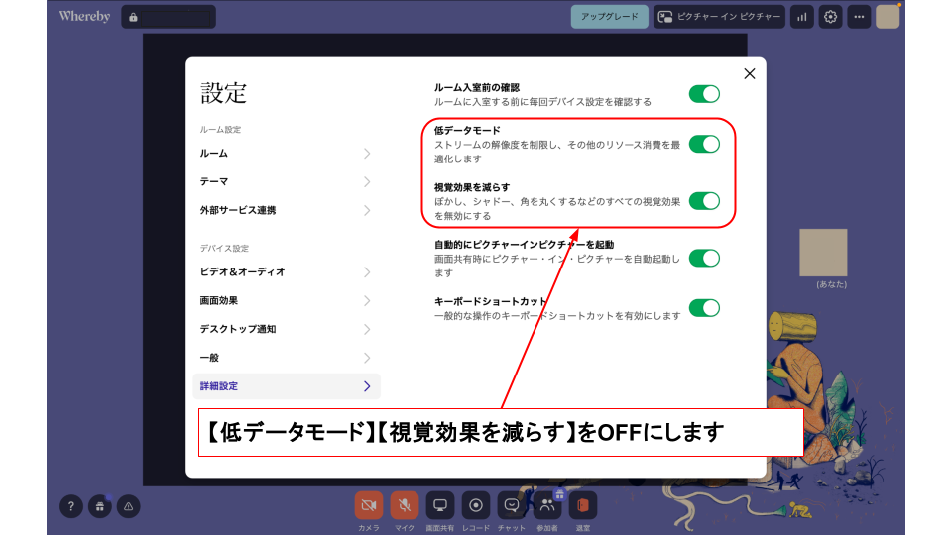Open the チャット chat icon
952x535 pixels.
512,505
